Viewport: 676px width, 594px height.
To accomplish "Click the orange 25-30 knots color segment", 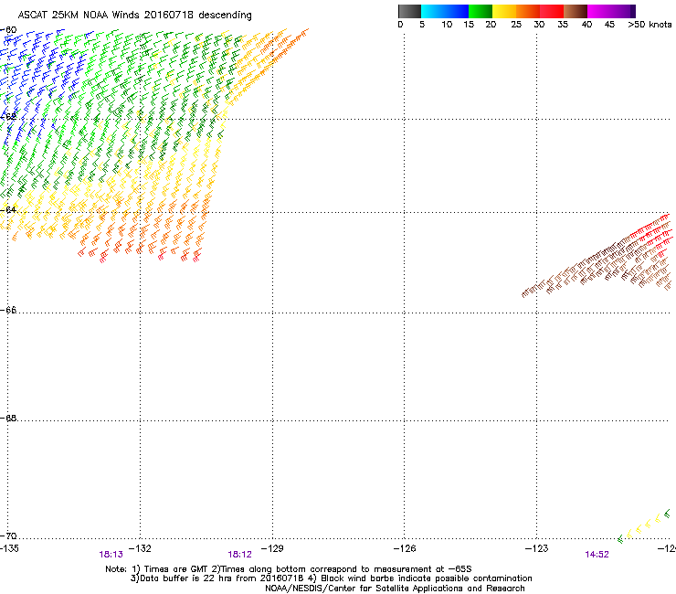I will tap(528, 11).
